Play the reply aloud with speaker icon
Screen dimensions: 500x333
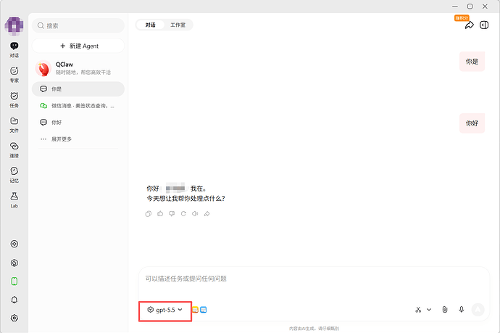tap(195, 213)
